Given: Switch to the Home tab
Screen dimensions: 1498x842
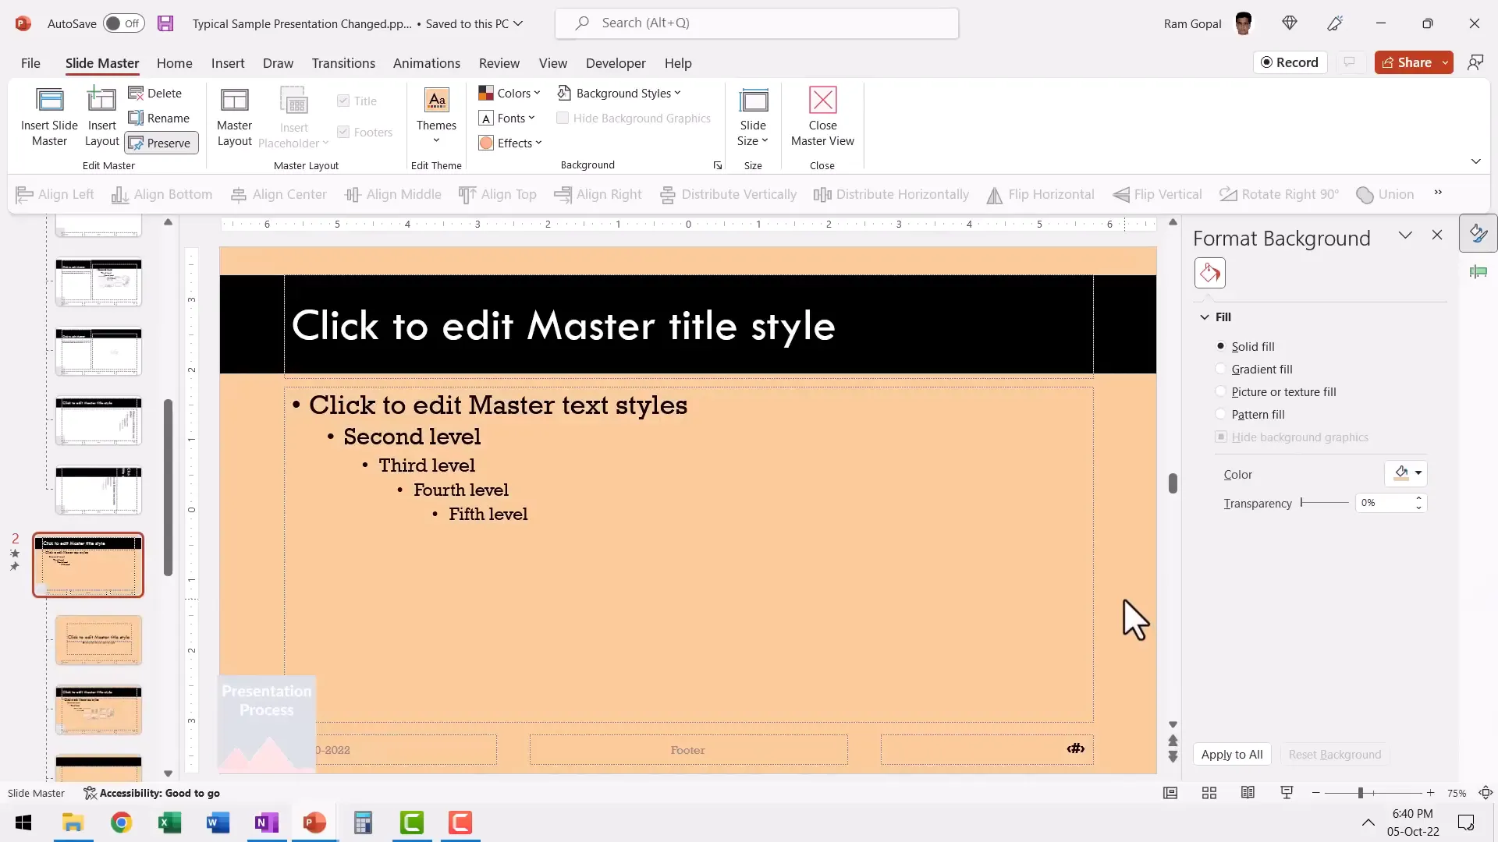Looking at the screenshot, I should (x=174, y=63).
